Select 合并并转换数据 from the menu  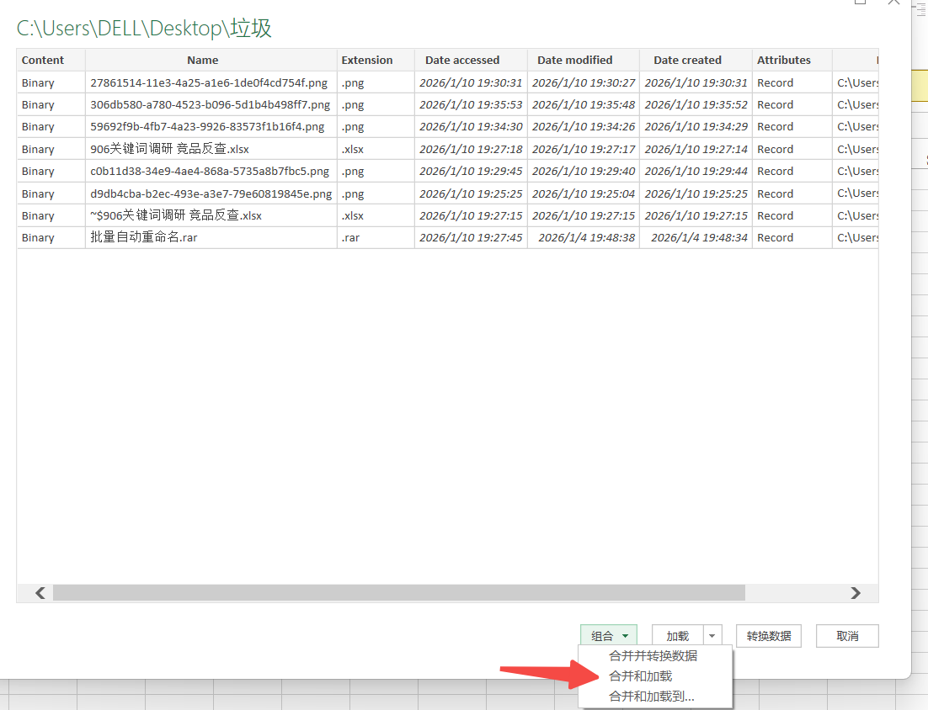tap(653, 655)
